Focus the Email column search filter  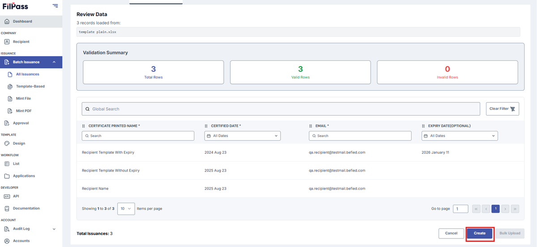(x=360, y=136)
